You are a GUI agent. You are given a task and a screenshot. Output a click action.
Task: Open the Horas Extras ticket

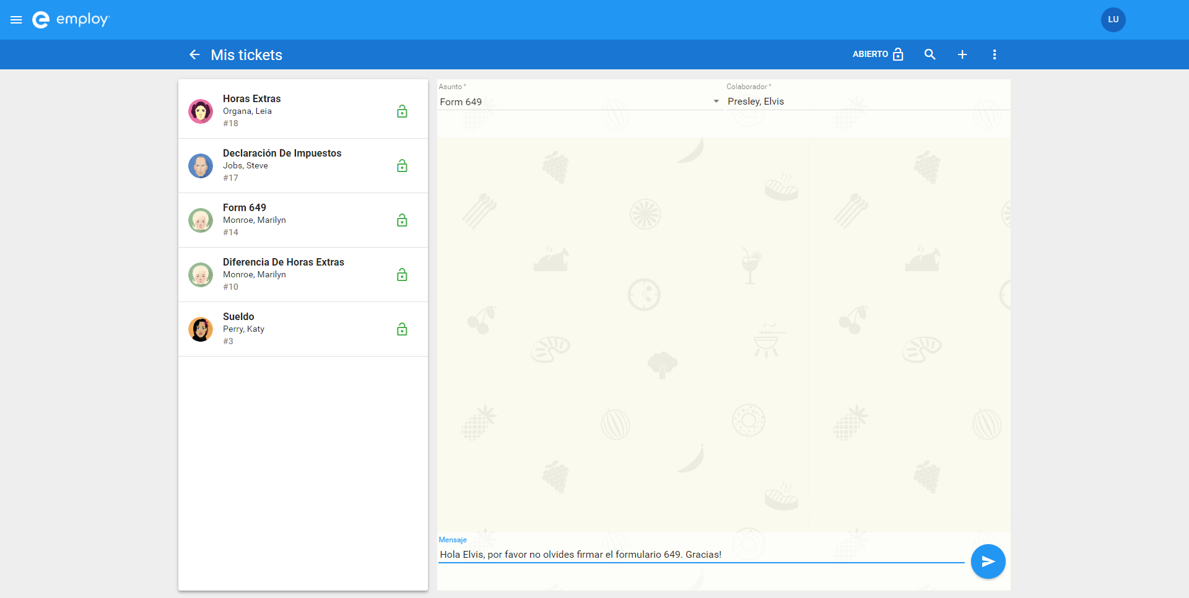pyautogui.click(x=303, y=111)
